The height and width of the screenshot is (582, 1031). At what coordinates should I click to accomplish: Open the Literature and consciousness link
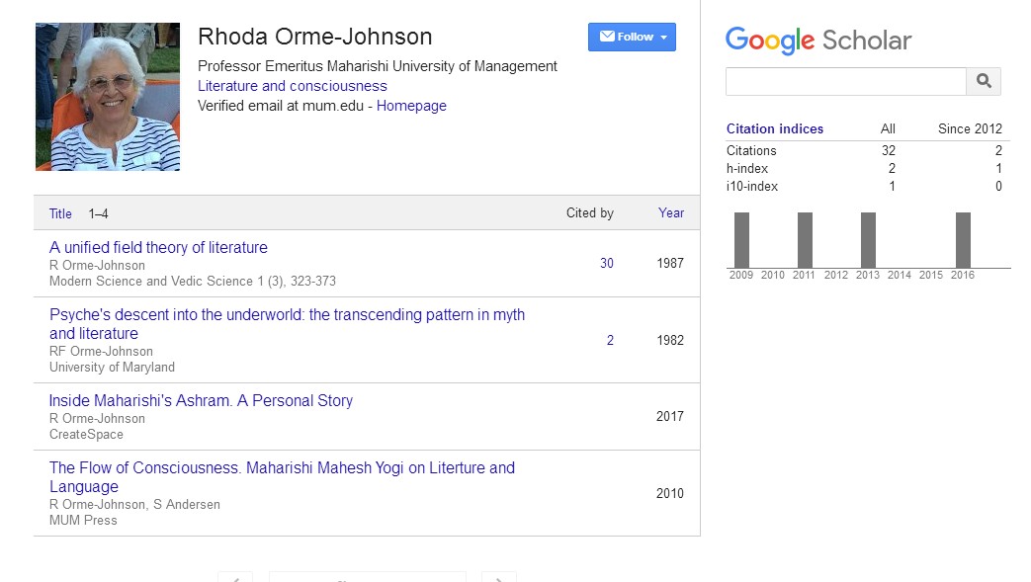[x=292, y=86]
